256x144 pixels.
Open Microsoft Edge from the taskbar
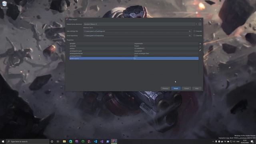[70, 141]
